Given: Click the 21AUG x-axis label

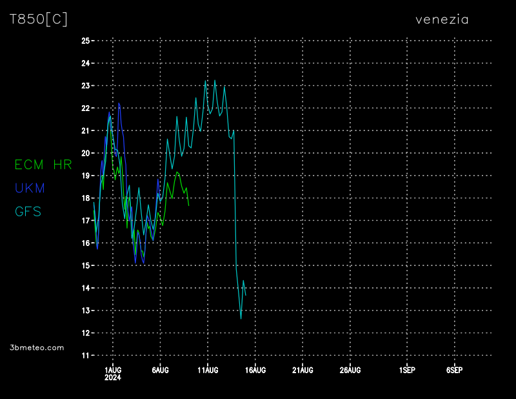Looking at the screenshot, I should [x=303, y=370].
